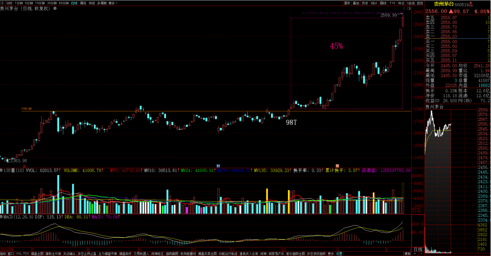The image size is (491, 256).
Task: Switch to the 5分钟 period
Action: (29, 3)
